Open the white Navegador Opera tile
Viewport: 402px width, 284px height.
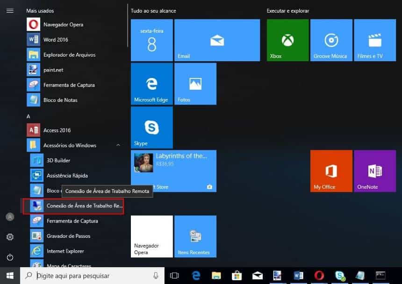152,236
